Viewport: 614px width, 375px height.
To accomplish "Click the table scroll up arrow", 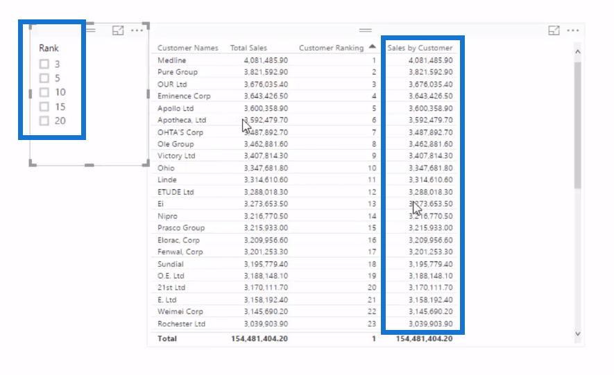I will pos(578,51).
